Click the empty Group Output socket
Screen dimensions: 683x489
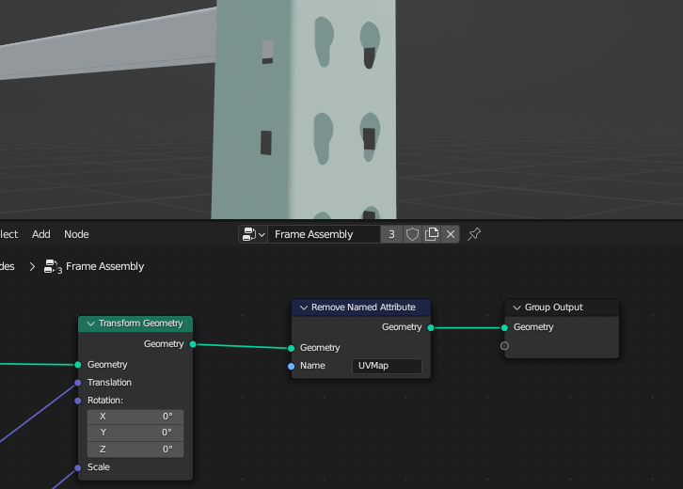(x=504, y=346)
